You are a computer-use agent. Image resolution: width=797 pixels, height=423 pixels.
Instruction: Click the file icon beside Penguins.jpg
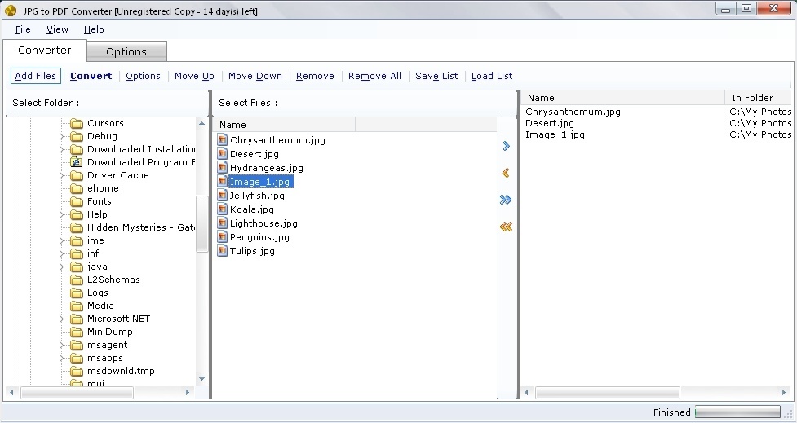[222, 237]
